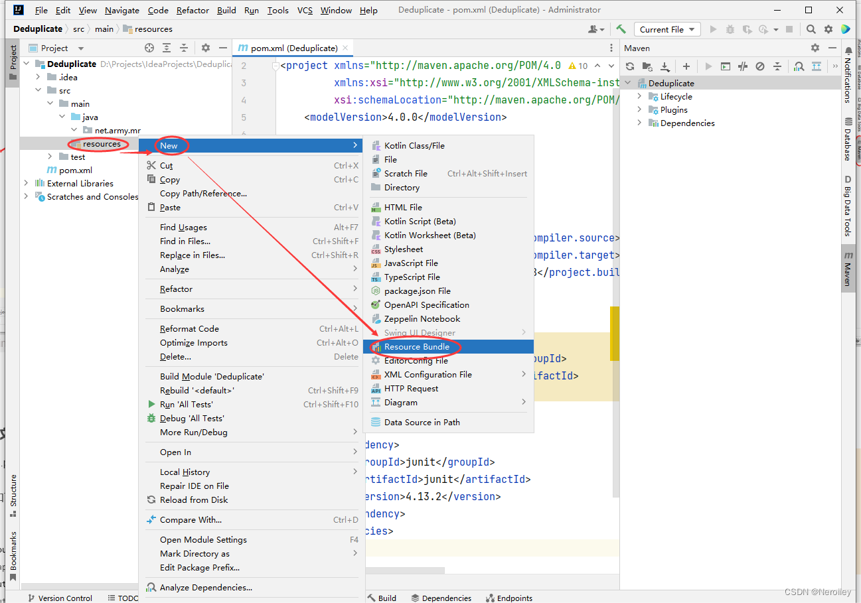This screenshot has height=603, width=861.
Task: Expand the test folder
Action: click(x=50, y=157)
